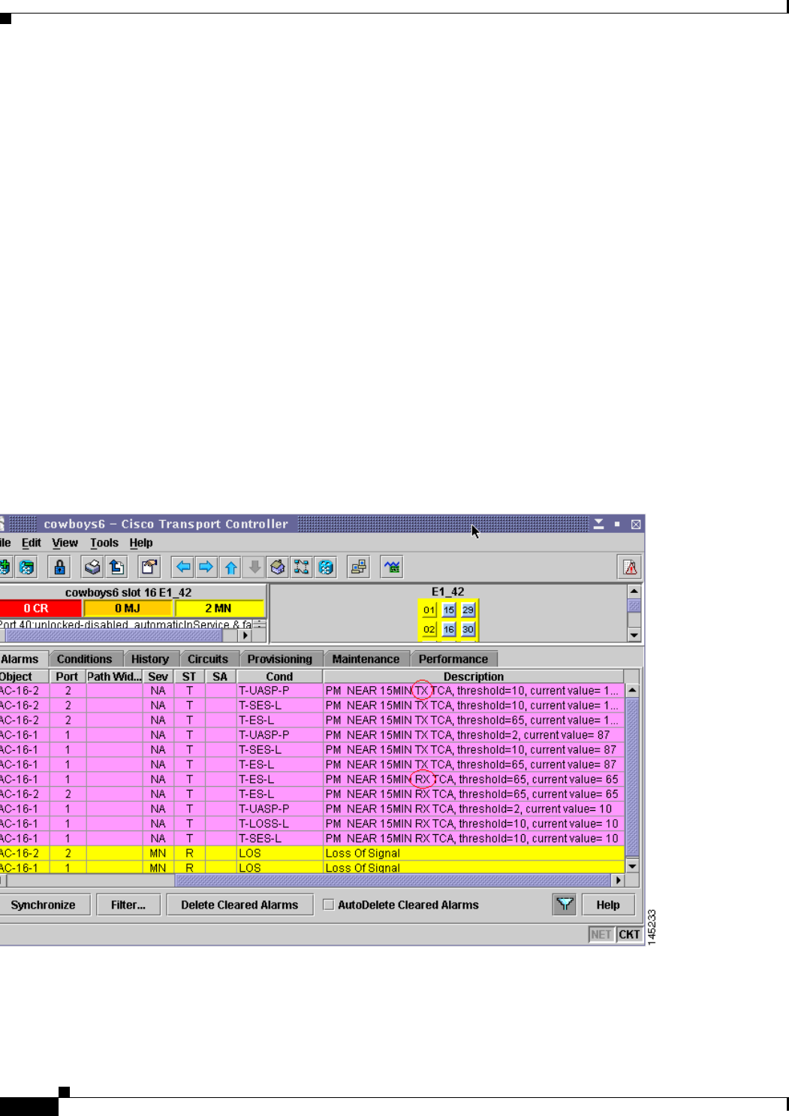The height and width of the screenshot is (1116, 789).
Task: Sort alarms by the Cond column header
Action: point(279,676)
